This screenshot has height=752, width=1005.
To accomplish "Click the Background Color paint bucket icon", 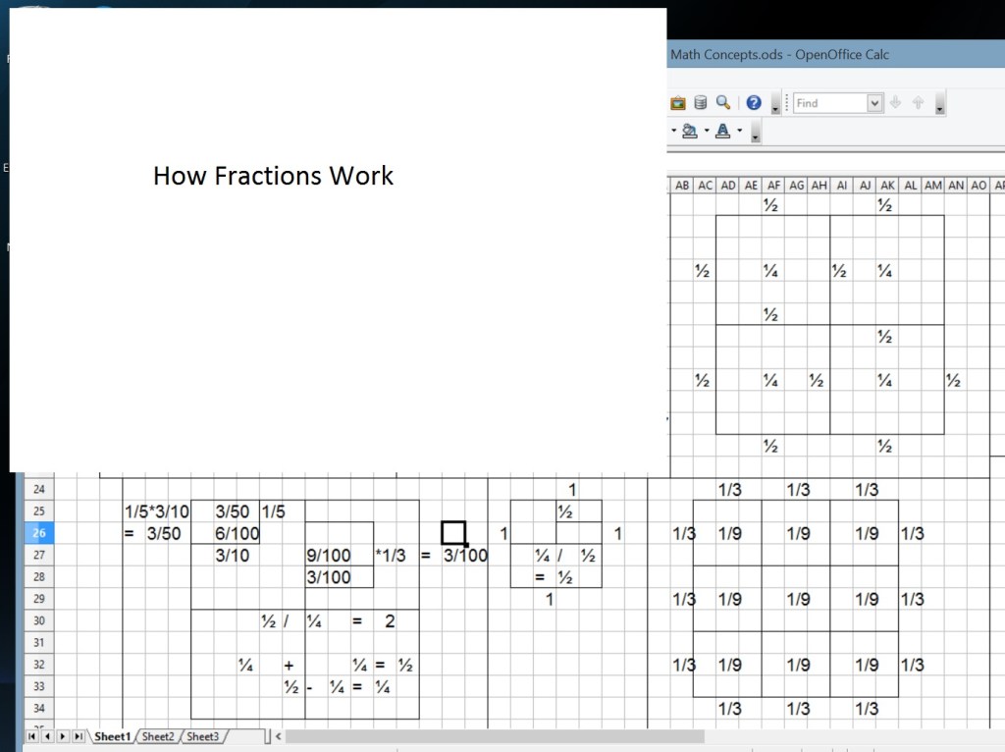I will 689,132.
